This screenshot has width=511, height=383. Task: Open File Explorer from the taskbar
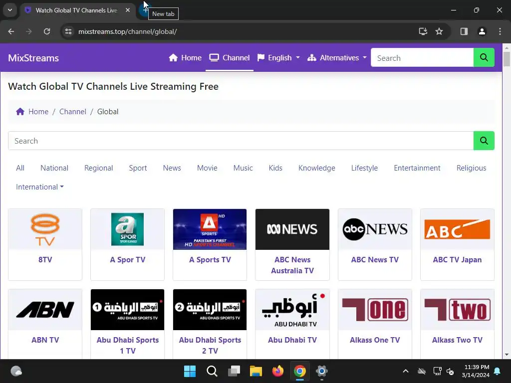tap(256, 371)
